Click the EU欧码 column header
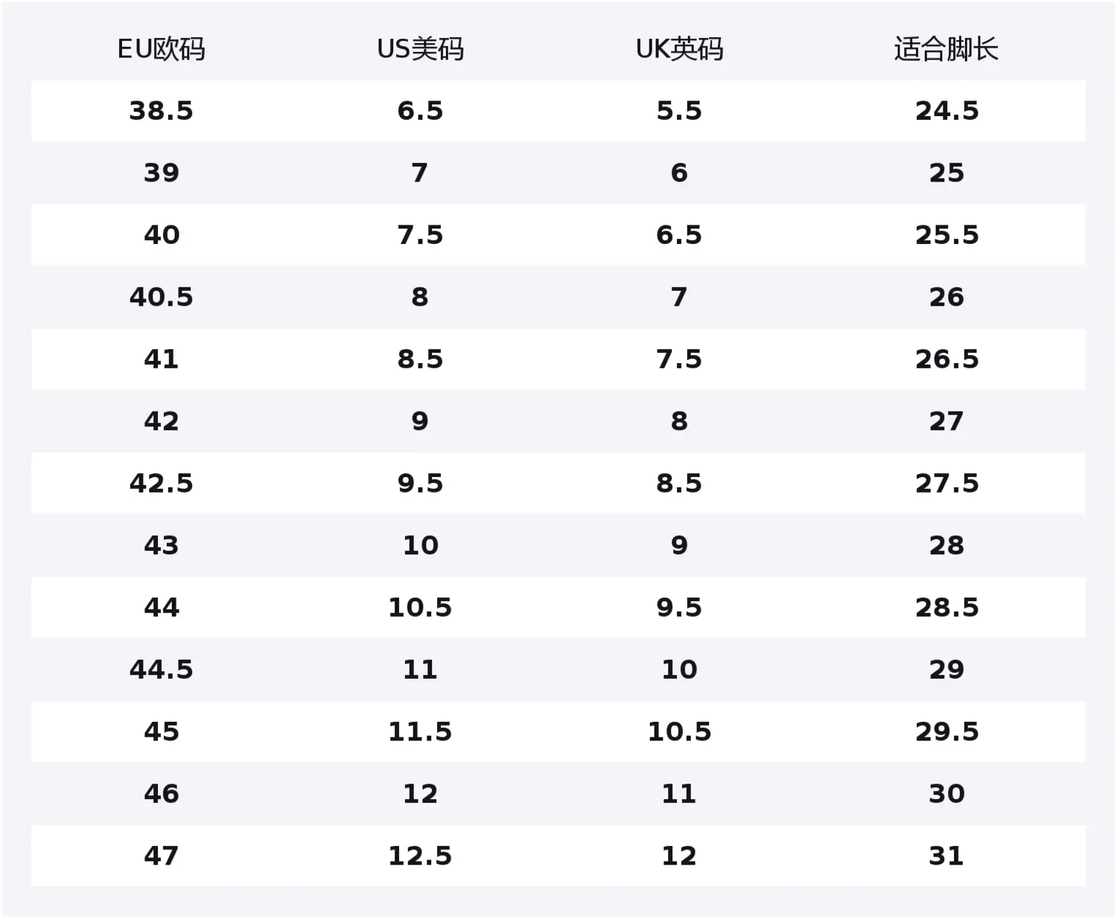1117x919 pixels. [x=161, y=49]
